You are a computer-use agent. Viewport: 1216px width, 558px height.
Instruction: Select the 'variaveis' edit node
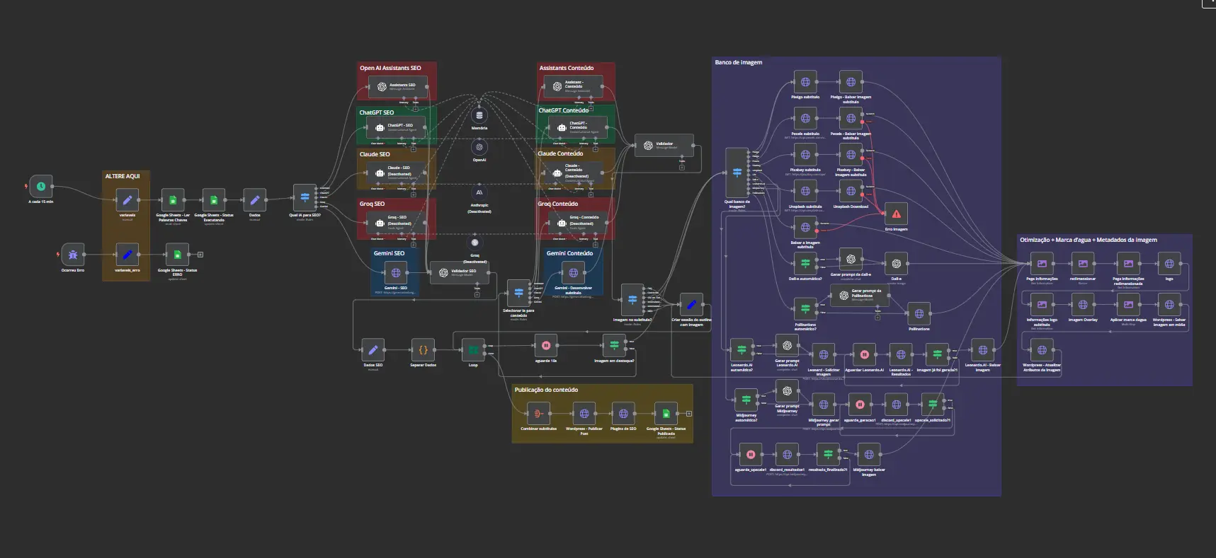[x=127, y=200]
